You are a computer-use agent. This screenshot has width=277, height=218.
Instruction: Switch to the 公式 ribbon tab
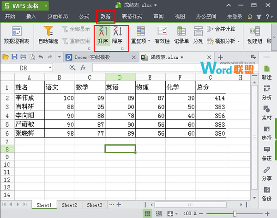coord(84,17)
